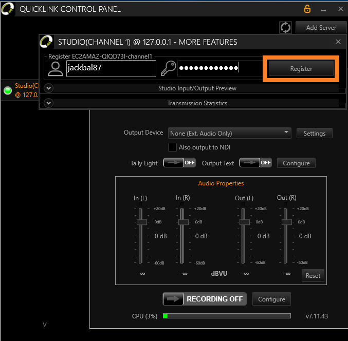Viewport: 348px width, 341px height.
Task: Click the Out (R) volume slider handle
Action: click(287, 222)
